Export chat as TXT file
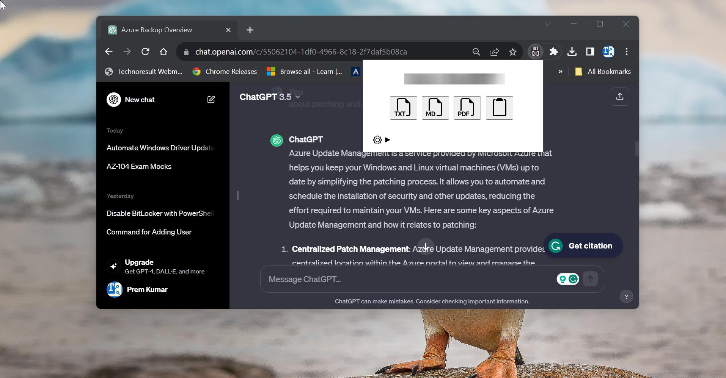The width and height of the screenshot is (726, 378). [402, 108]
